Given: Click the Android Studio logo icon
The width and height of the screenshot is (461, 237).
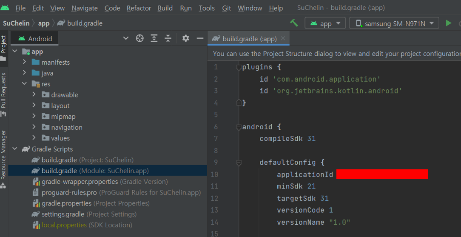Looking at the screenshot, I should (x=5, y=8).
